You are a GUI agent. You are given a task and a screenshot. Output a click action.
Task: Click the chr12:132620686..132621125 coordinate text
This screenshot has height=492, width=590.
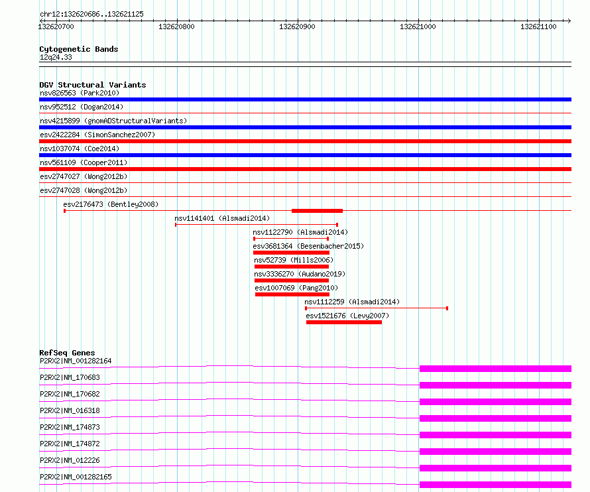pyautogui.click(x=91, y=15)
